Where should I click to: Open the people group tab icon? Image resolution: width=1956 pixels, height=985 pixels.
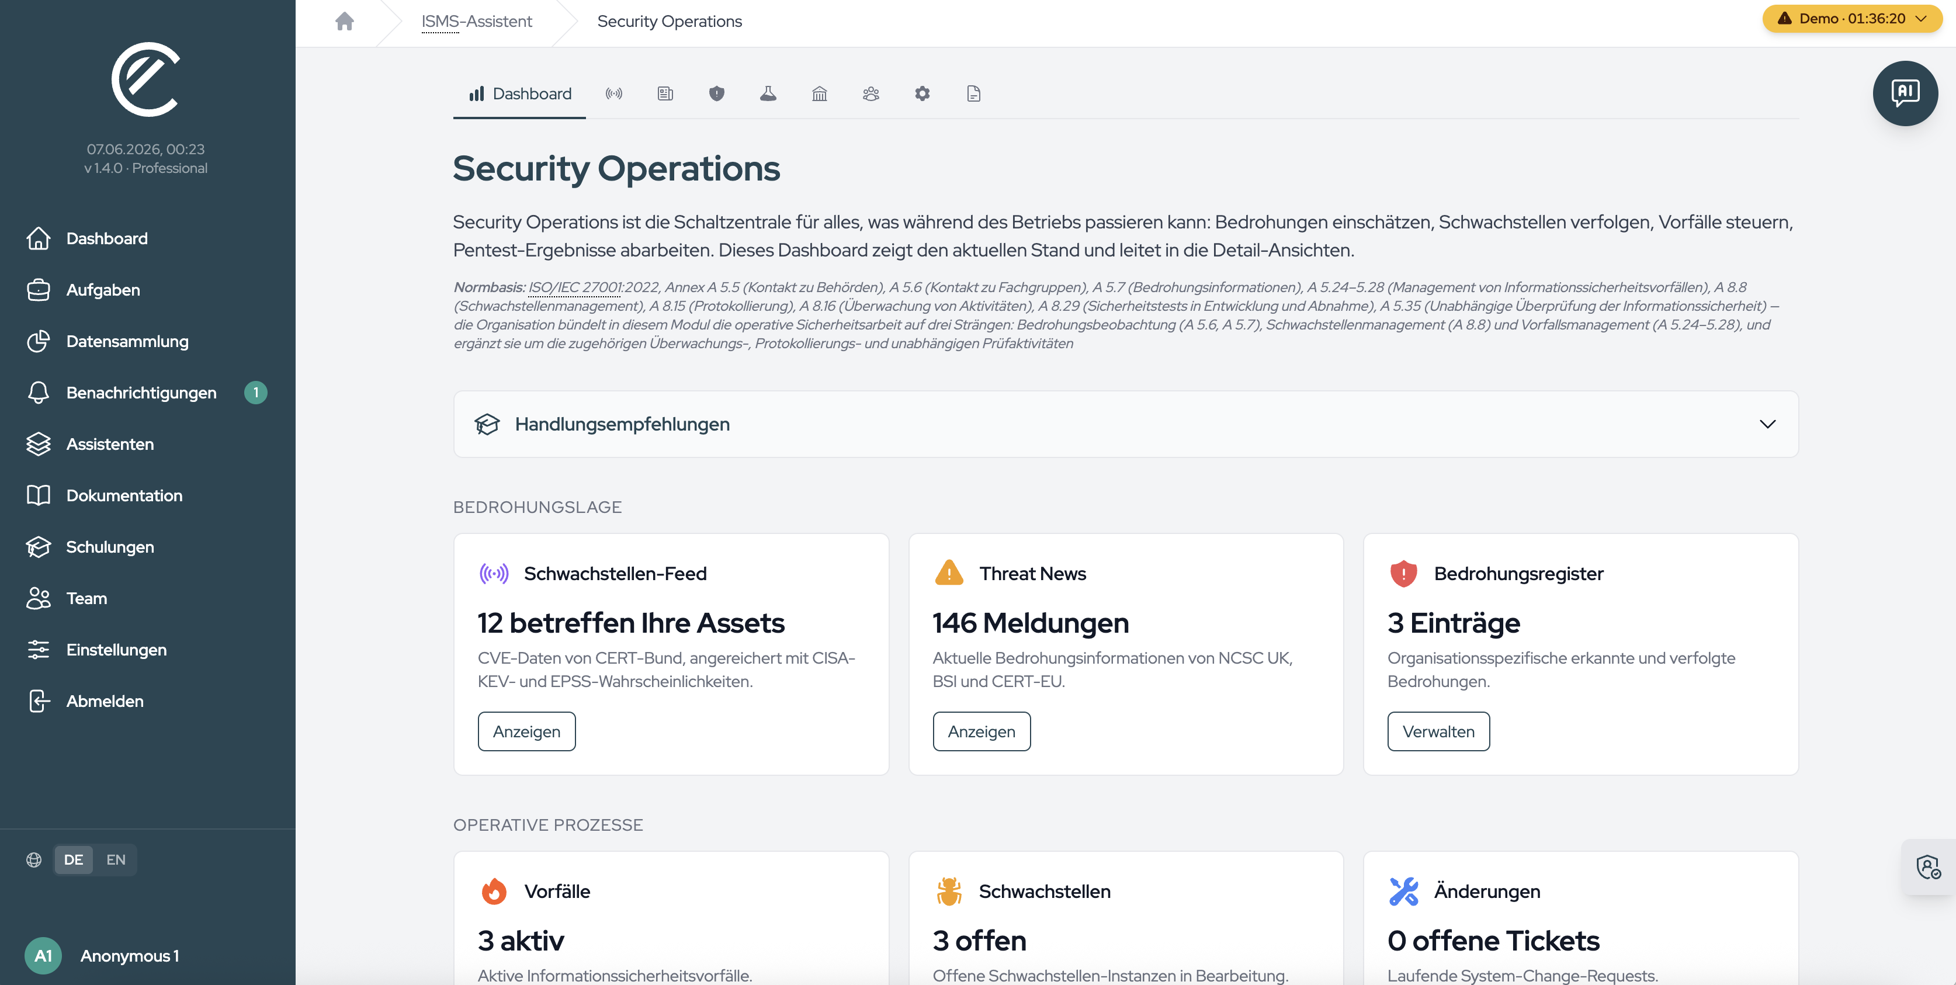(871, 93)
